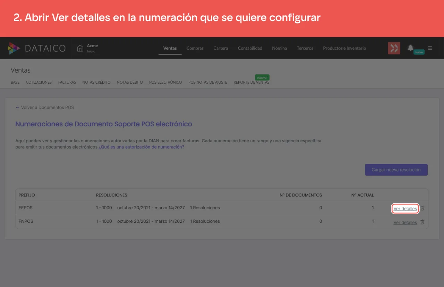Click the Acme company name
444x287 pixels.
click(x=92, y=46)
